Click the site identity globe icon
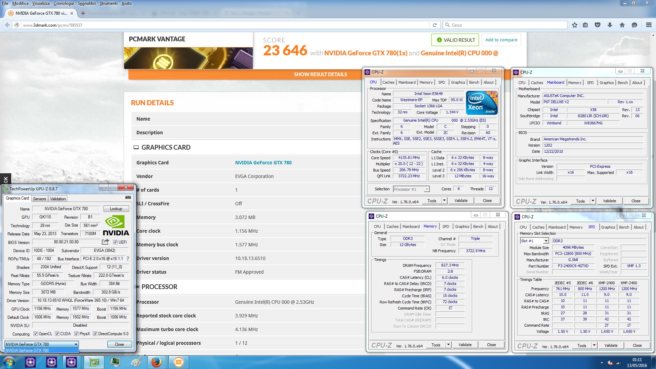This screenshot has width=656, height=369. [17, 25]
